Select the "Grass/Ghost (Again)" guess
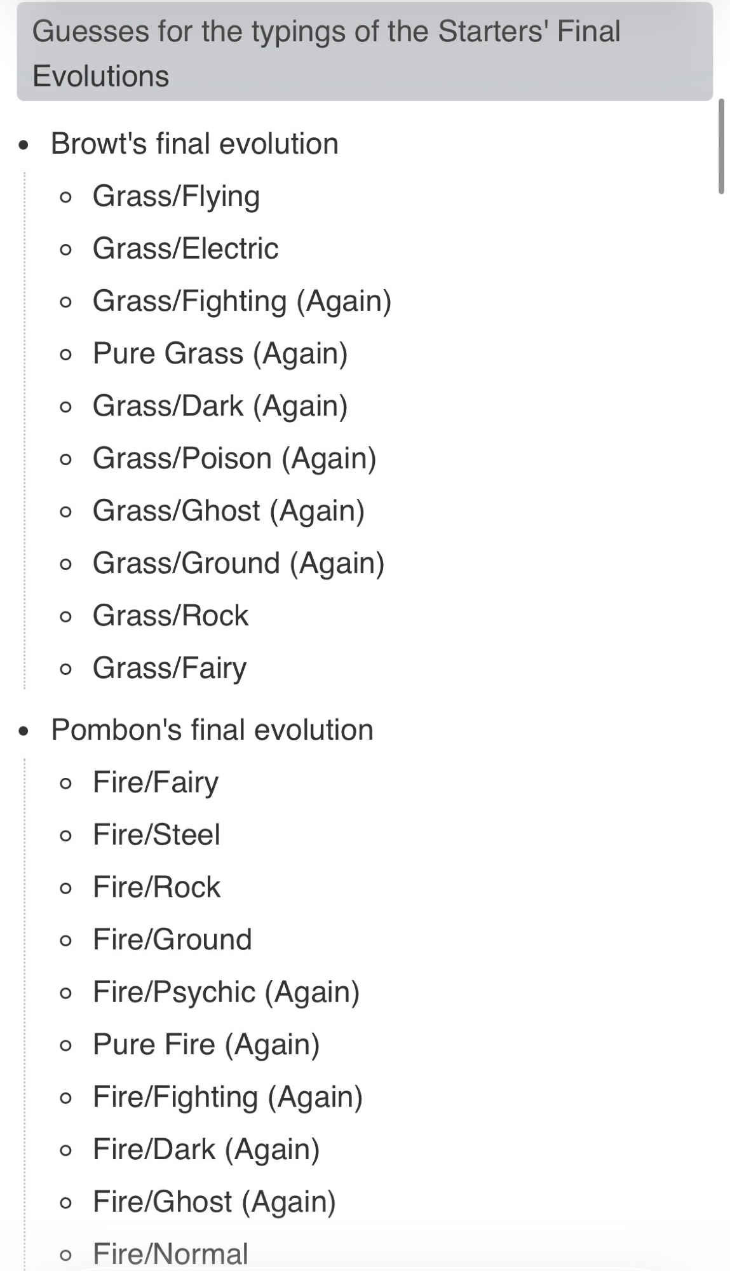The height and width of the screenshot is (1271, 730). [x=229, y=511]
